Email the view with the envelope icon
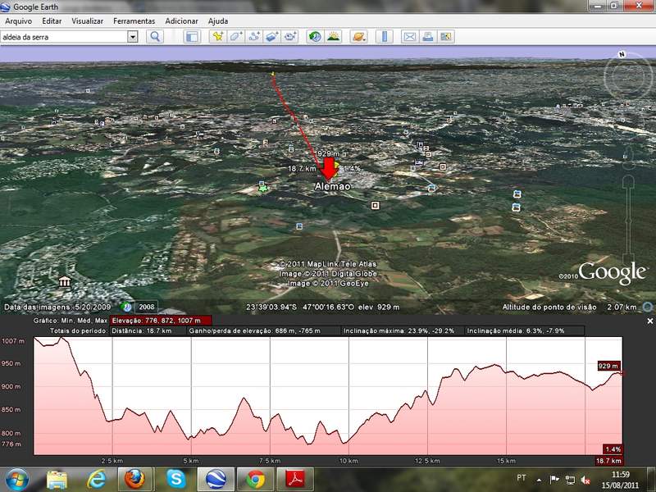 click(x=409, y=36)
